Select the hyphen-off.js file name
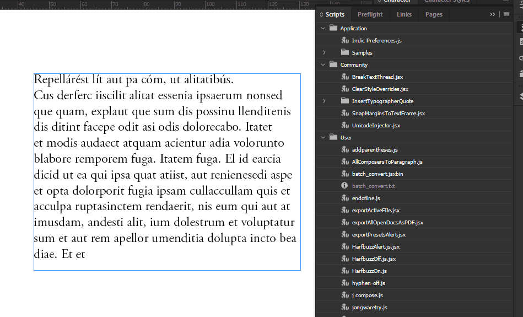The width and height of the screenshot is (523, 317). pyautogui.click(x=368, y=283)
